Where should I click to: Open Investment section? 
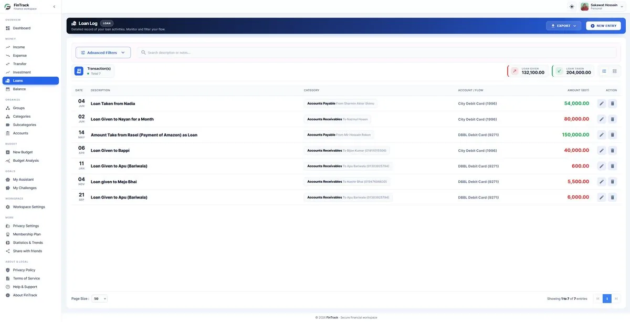[x=30, y=72]
